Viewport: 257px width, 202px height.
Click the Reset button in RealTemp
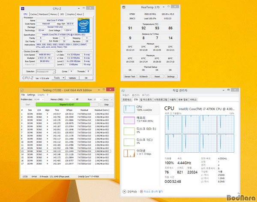coord(157,76)
